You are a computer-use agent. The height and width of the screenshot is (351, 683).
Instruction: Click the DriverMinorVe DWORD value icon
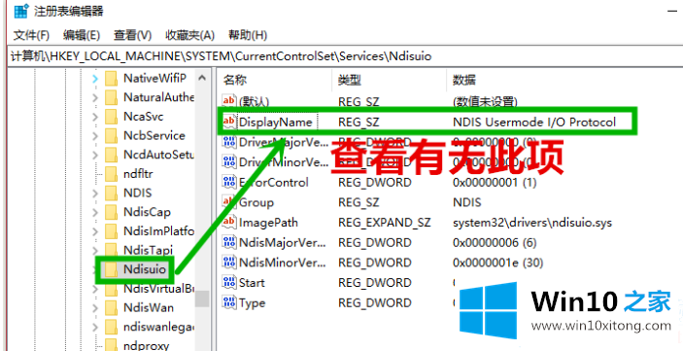(228, 161)
